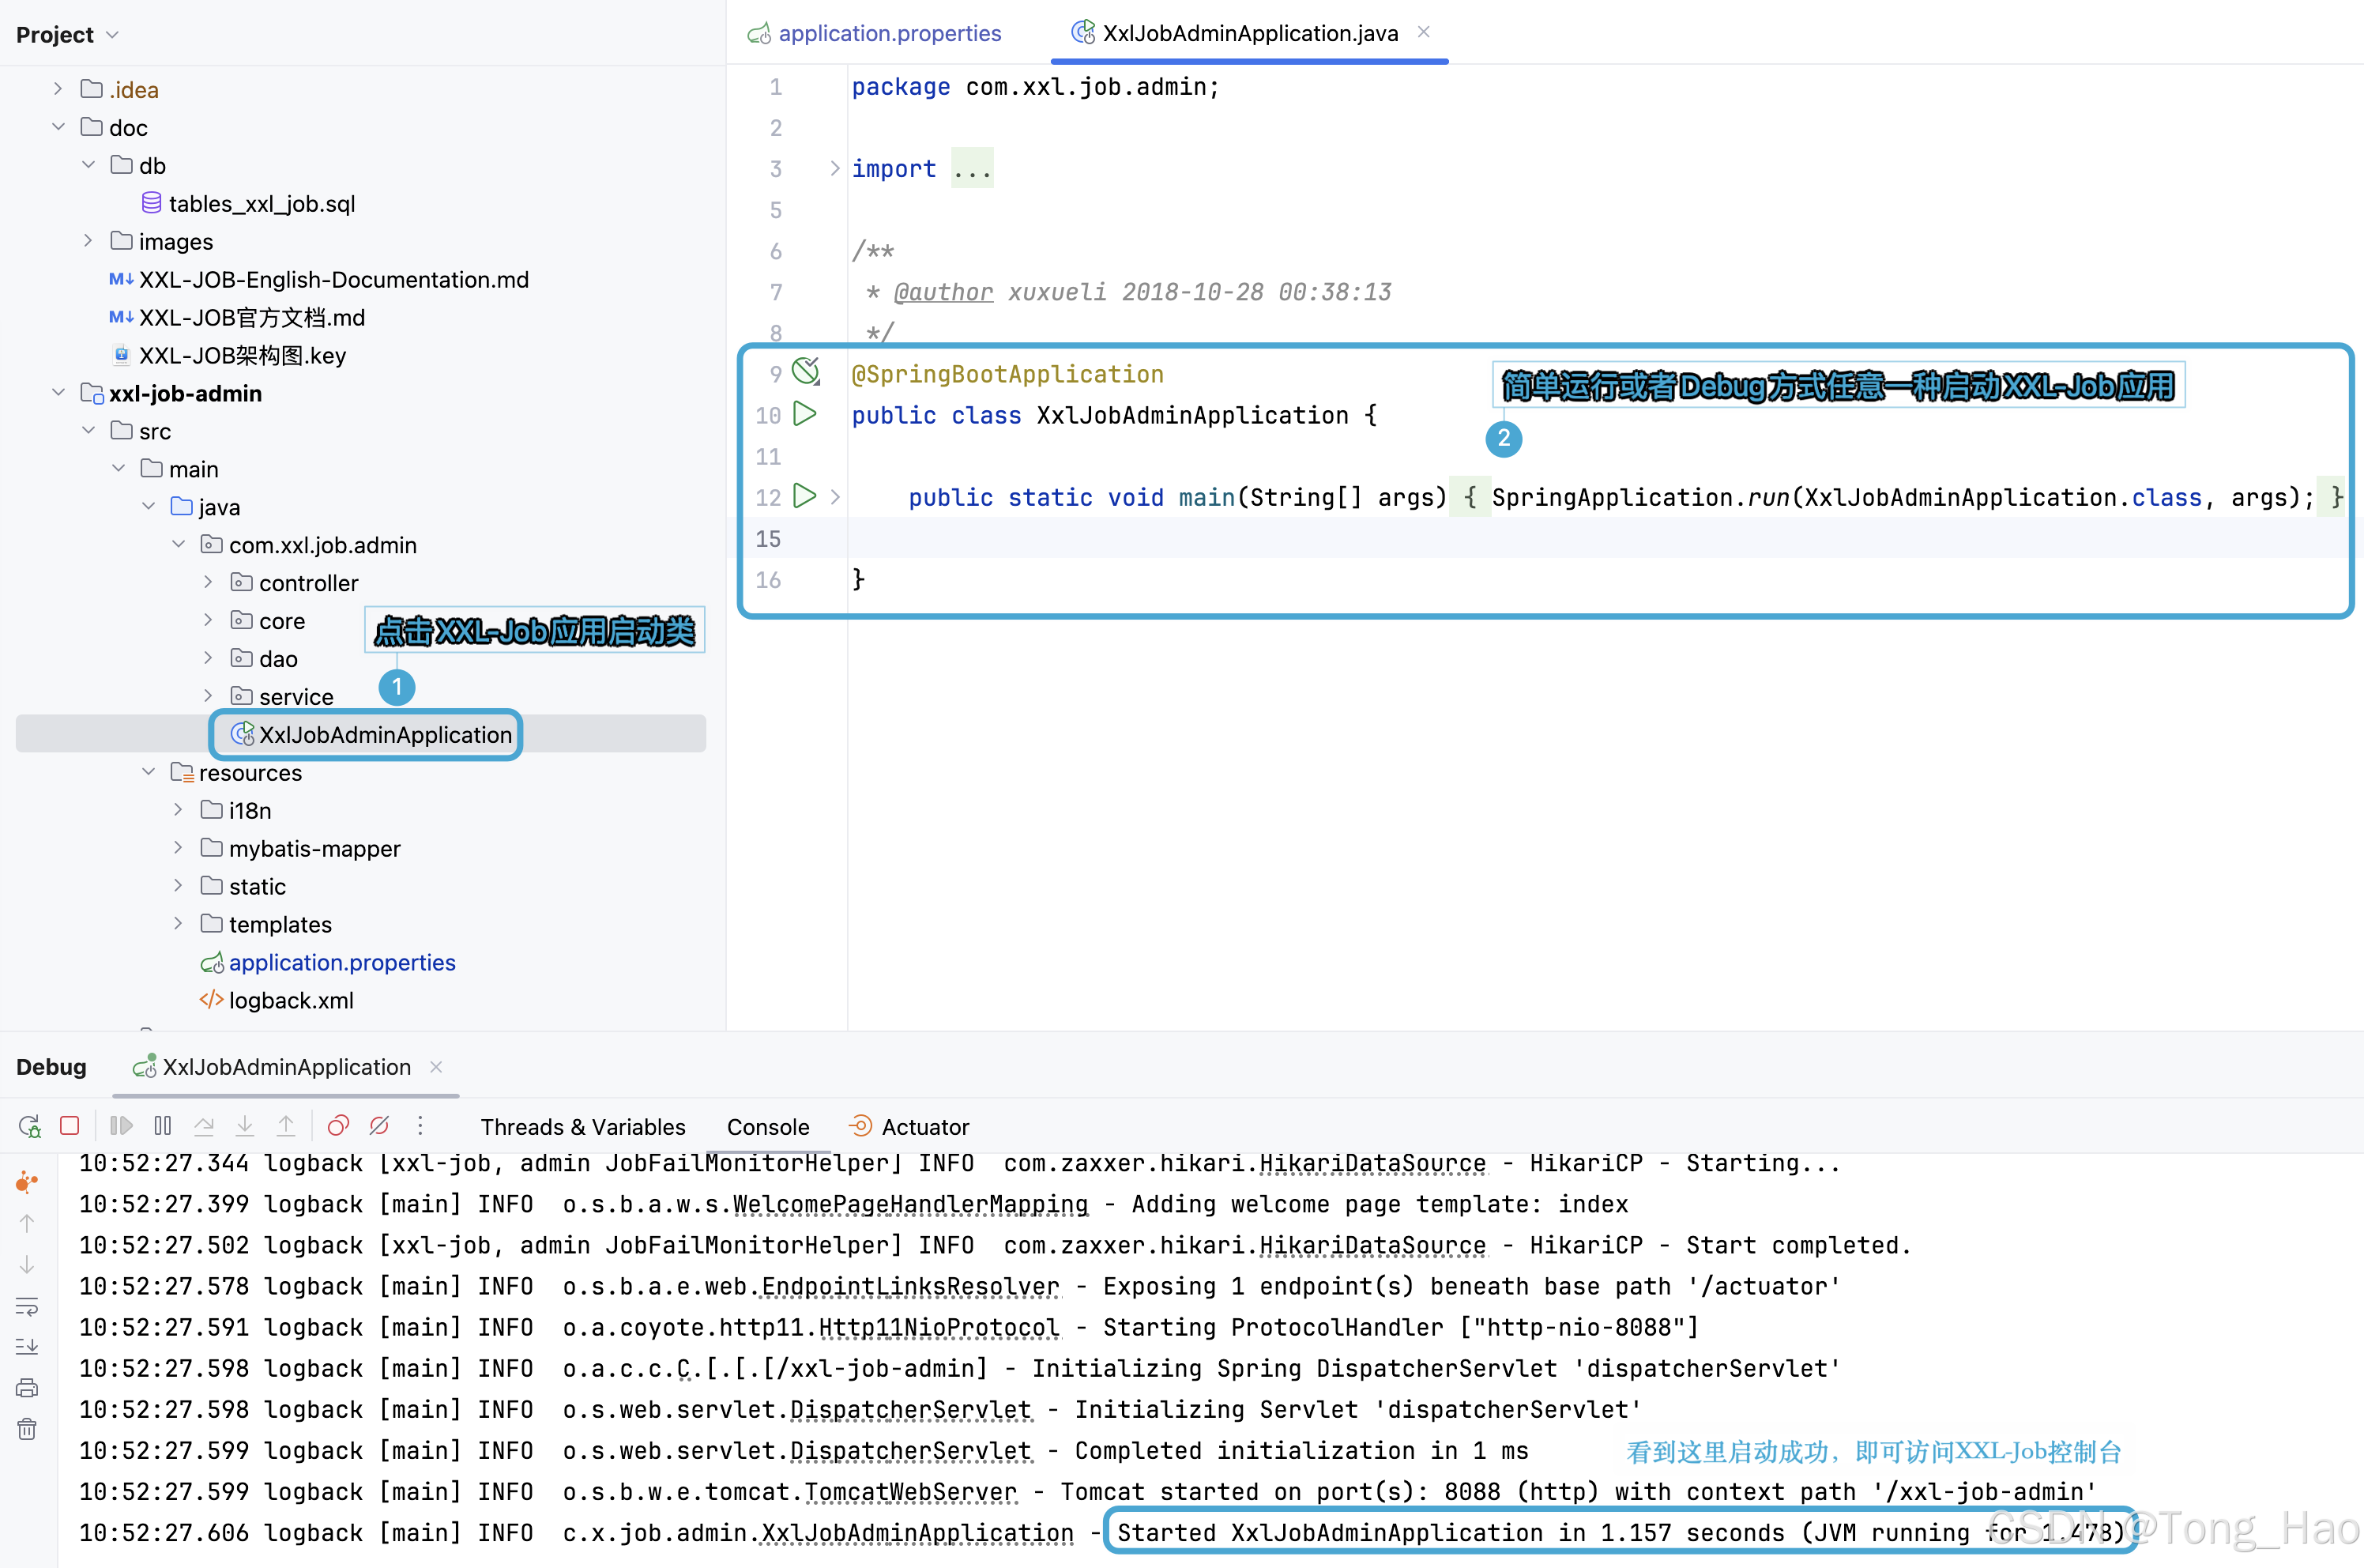2364x1568 pixels.
Task: Expand the .idea folder
Action: (58, 89)
